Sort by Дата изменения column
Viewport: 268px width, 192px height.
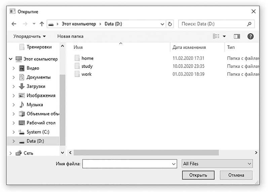point(189,47)
